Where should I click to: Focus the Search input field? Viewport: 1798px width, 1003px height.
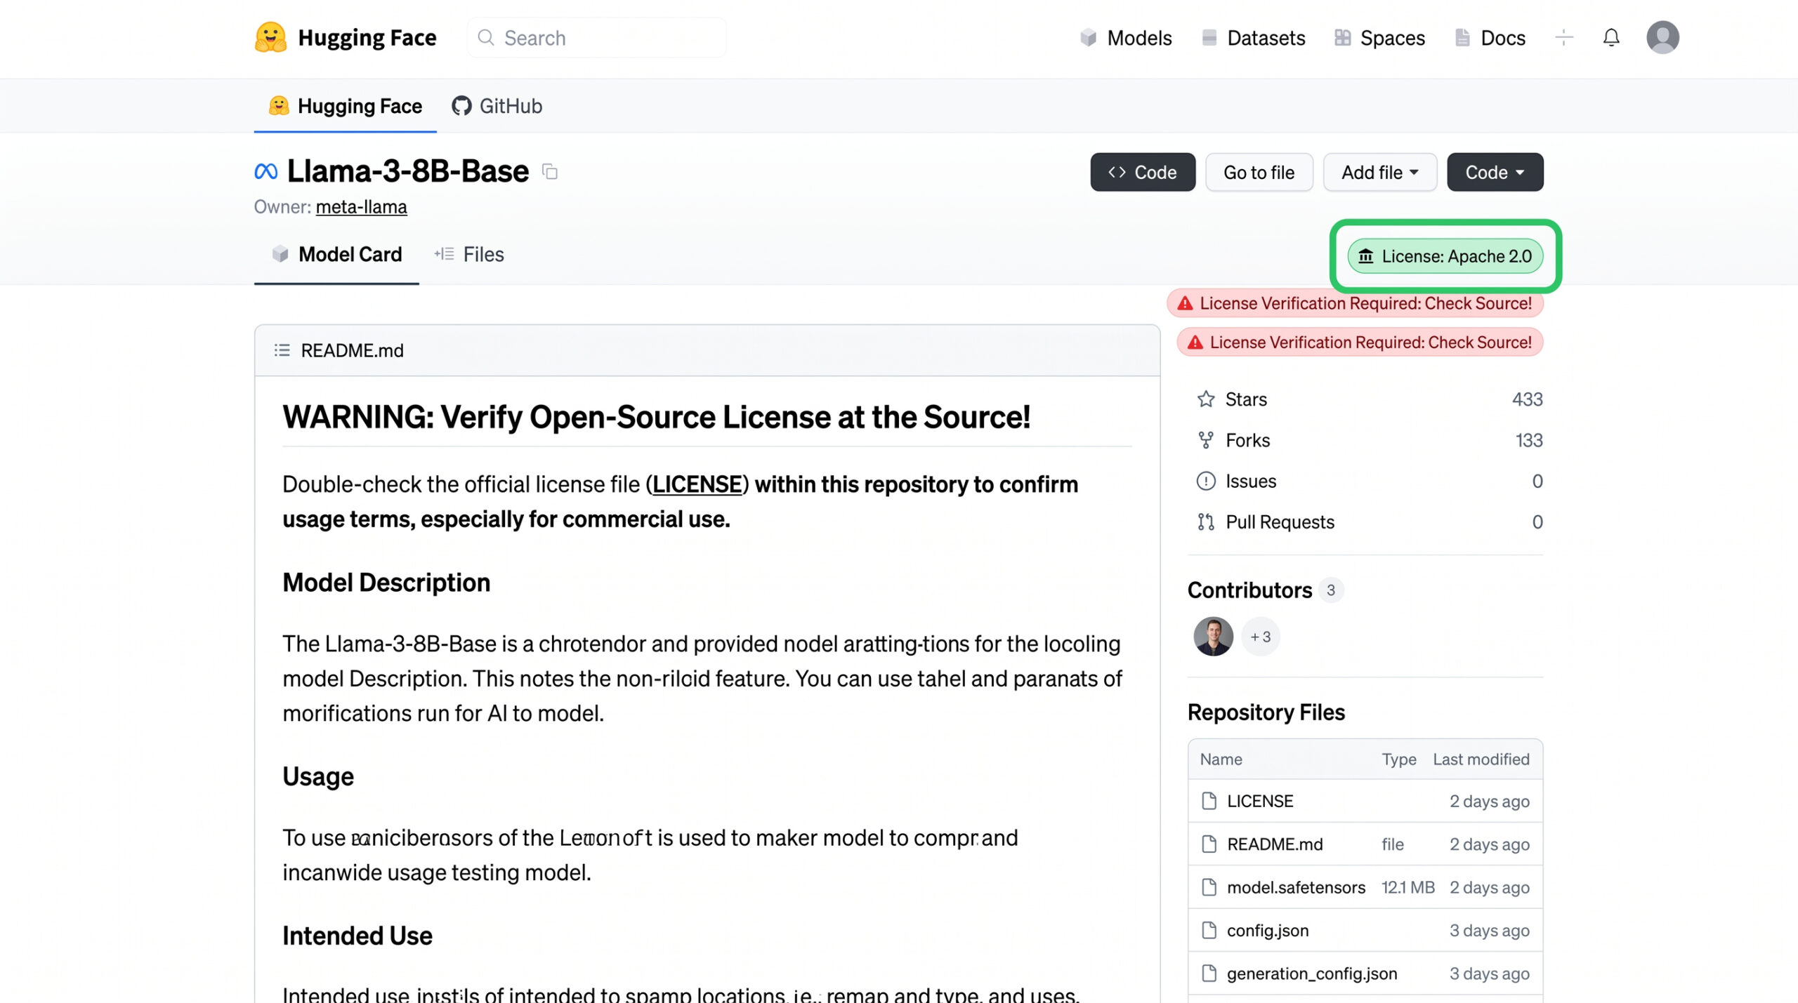(597, 37)
